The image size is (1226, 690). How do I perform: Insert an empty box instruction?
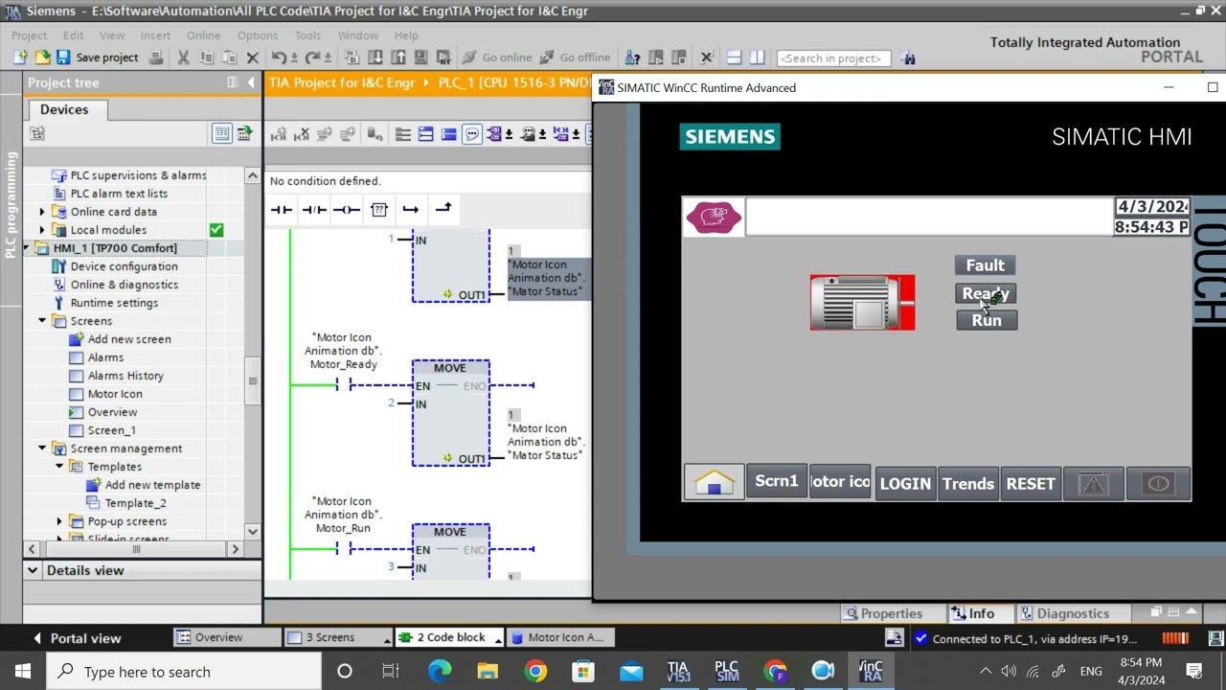pyautogui.click(x=378, y=210)
